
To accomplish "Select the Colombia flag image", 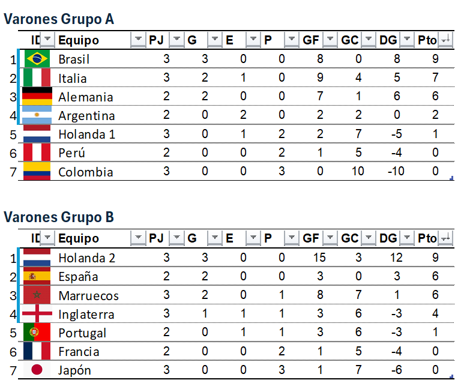I will (37, 172).
